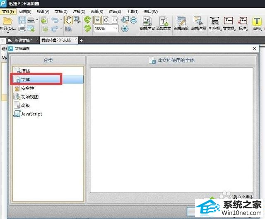The width and height of the screenshot is (265, 219).
Task: Select the Hand tool
Action: [x=68, y=20]
